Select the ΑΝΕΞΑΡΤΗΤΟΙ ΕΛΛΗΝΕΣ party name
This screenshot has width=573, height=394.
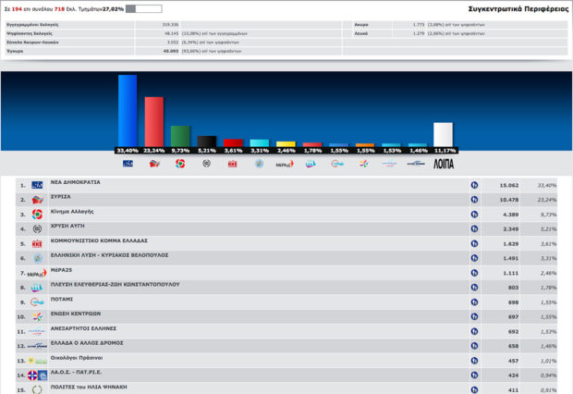click(83, 328)
